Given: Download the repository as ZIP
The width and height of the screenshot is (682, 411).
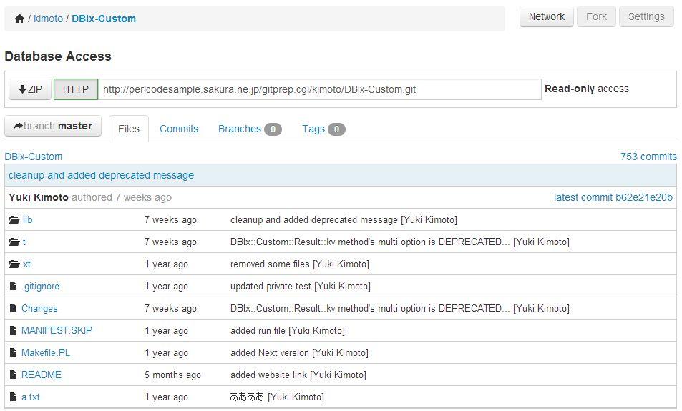Looking at the screenshot, I should coord(30,89).
